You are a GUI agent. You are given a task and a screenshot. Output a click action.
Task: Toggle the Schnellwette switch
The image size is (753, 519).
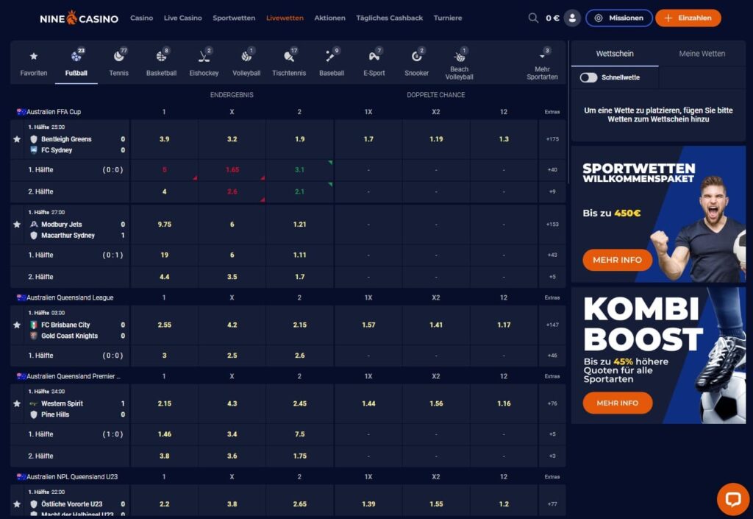588,77
